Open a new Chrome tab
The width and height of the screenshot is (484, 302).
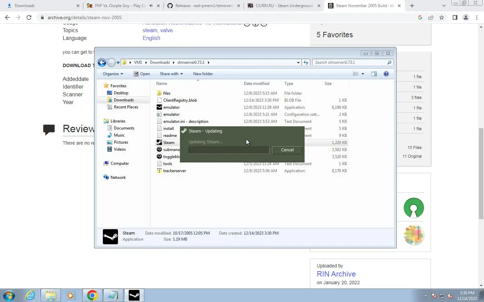coord(412,6)
